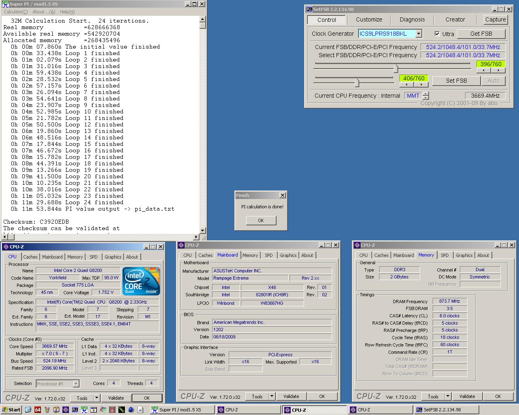Click Rampage Extreme model field

pos(250,278)
